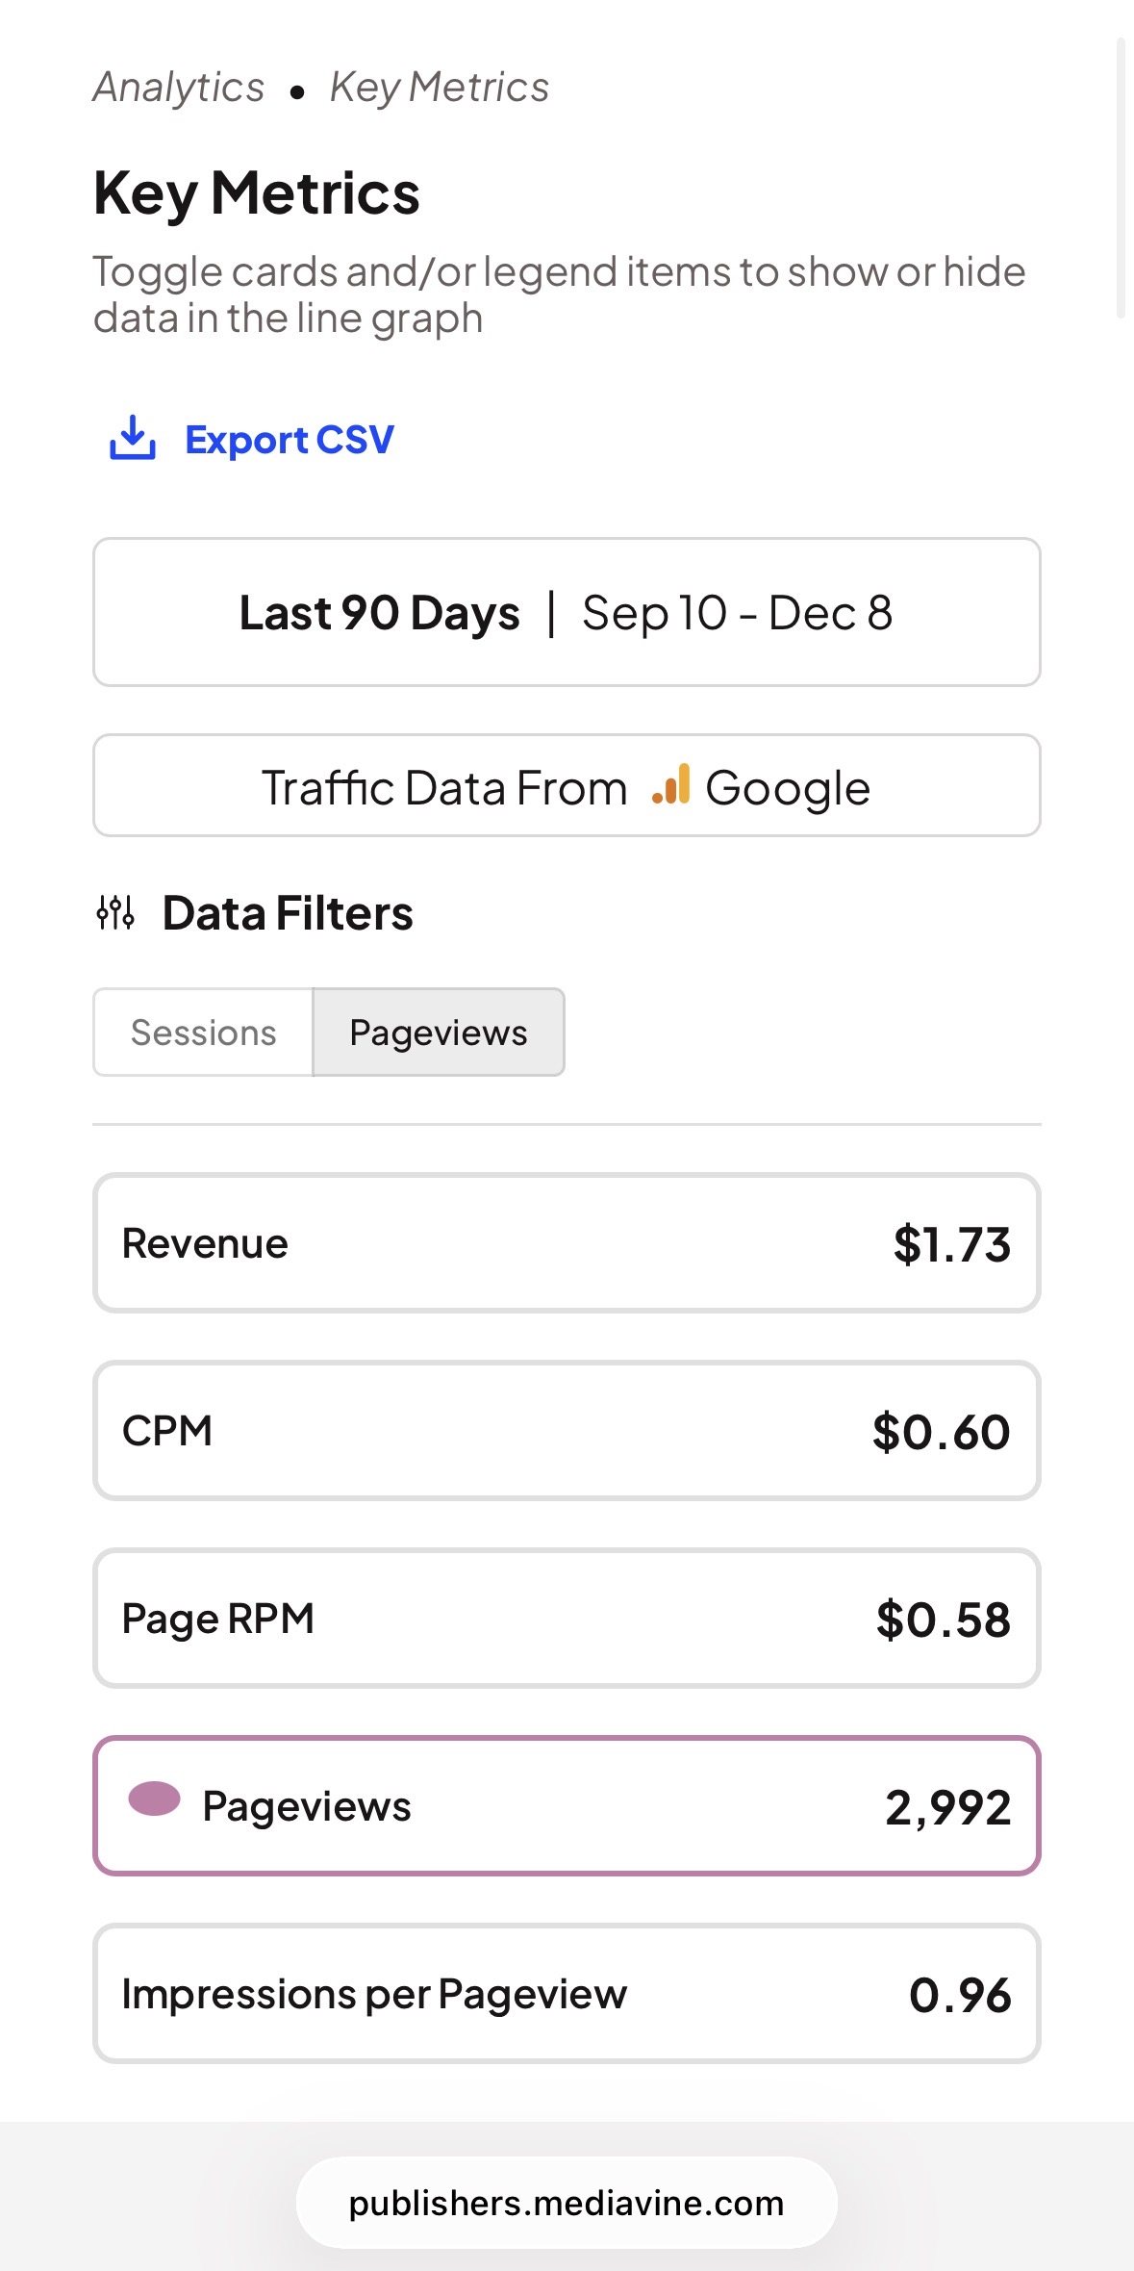The image size is (1134, 2271).
Task: Click the page scrollbar on the right
Action: pos(1121,178)
